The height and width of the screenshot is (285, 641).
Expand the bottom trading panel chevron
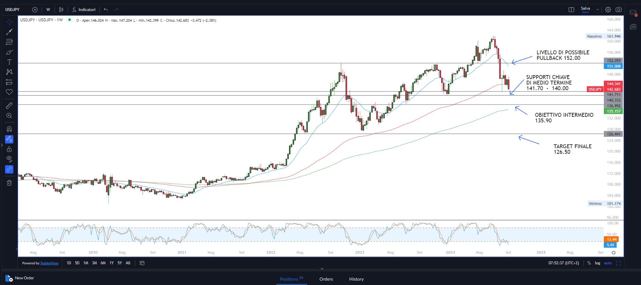[322, 269]
